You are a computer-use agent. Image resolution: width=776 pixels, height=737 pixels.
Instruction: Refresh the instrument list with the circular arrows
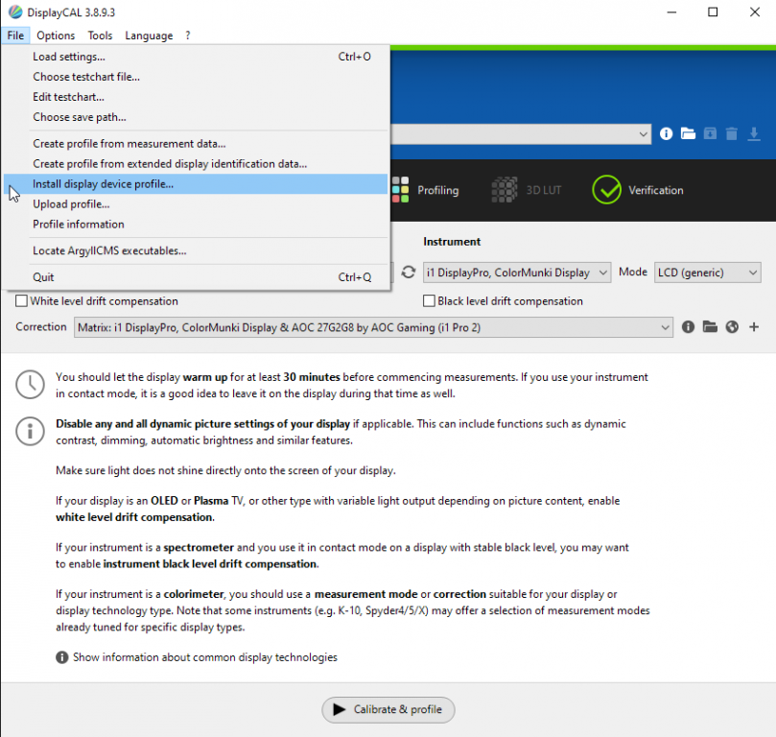(x=408, y=273)
